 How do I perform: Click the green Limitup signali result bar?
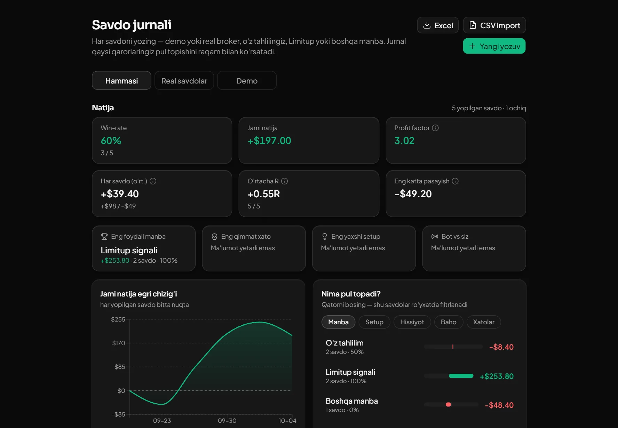tap(461, 376)
